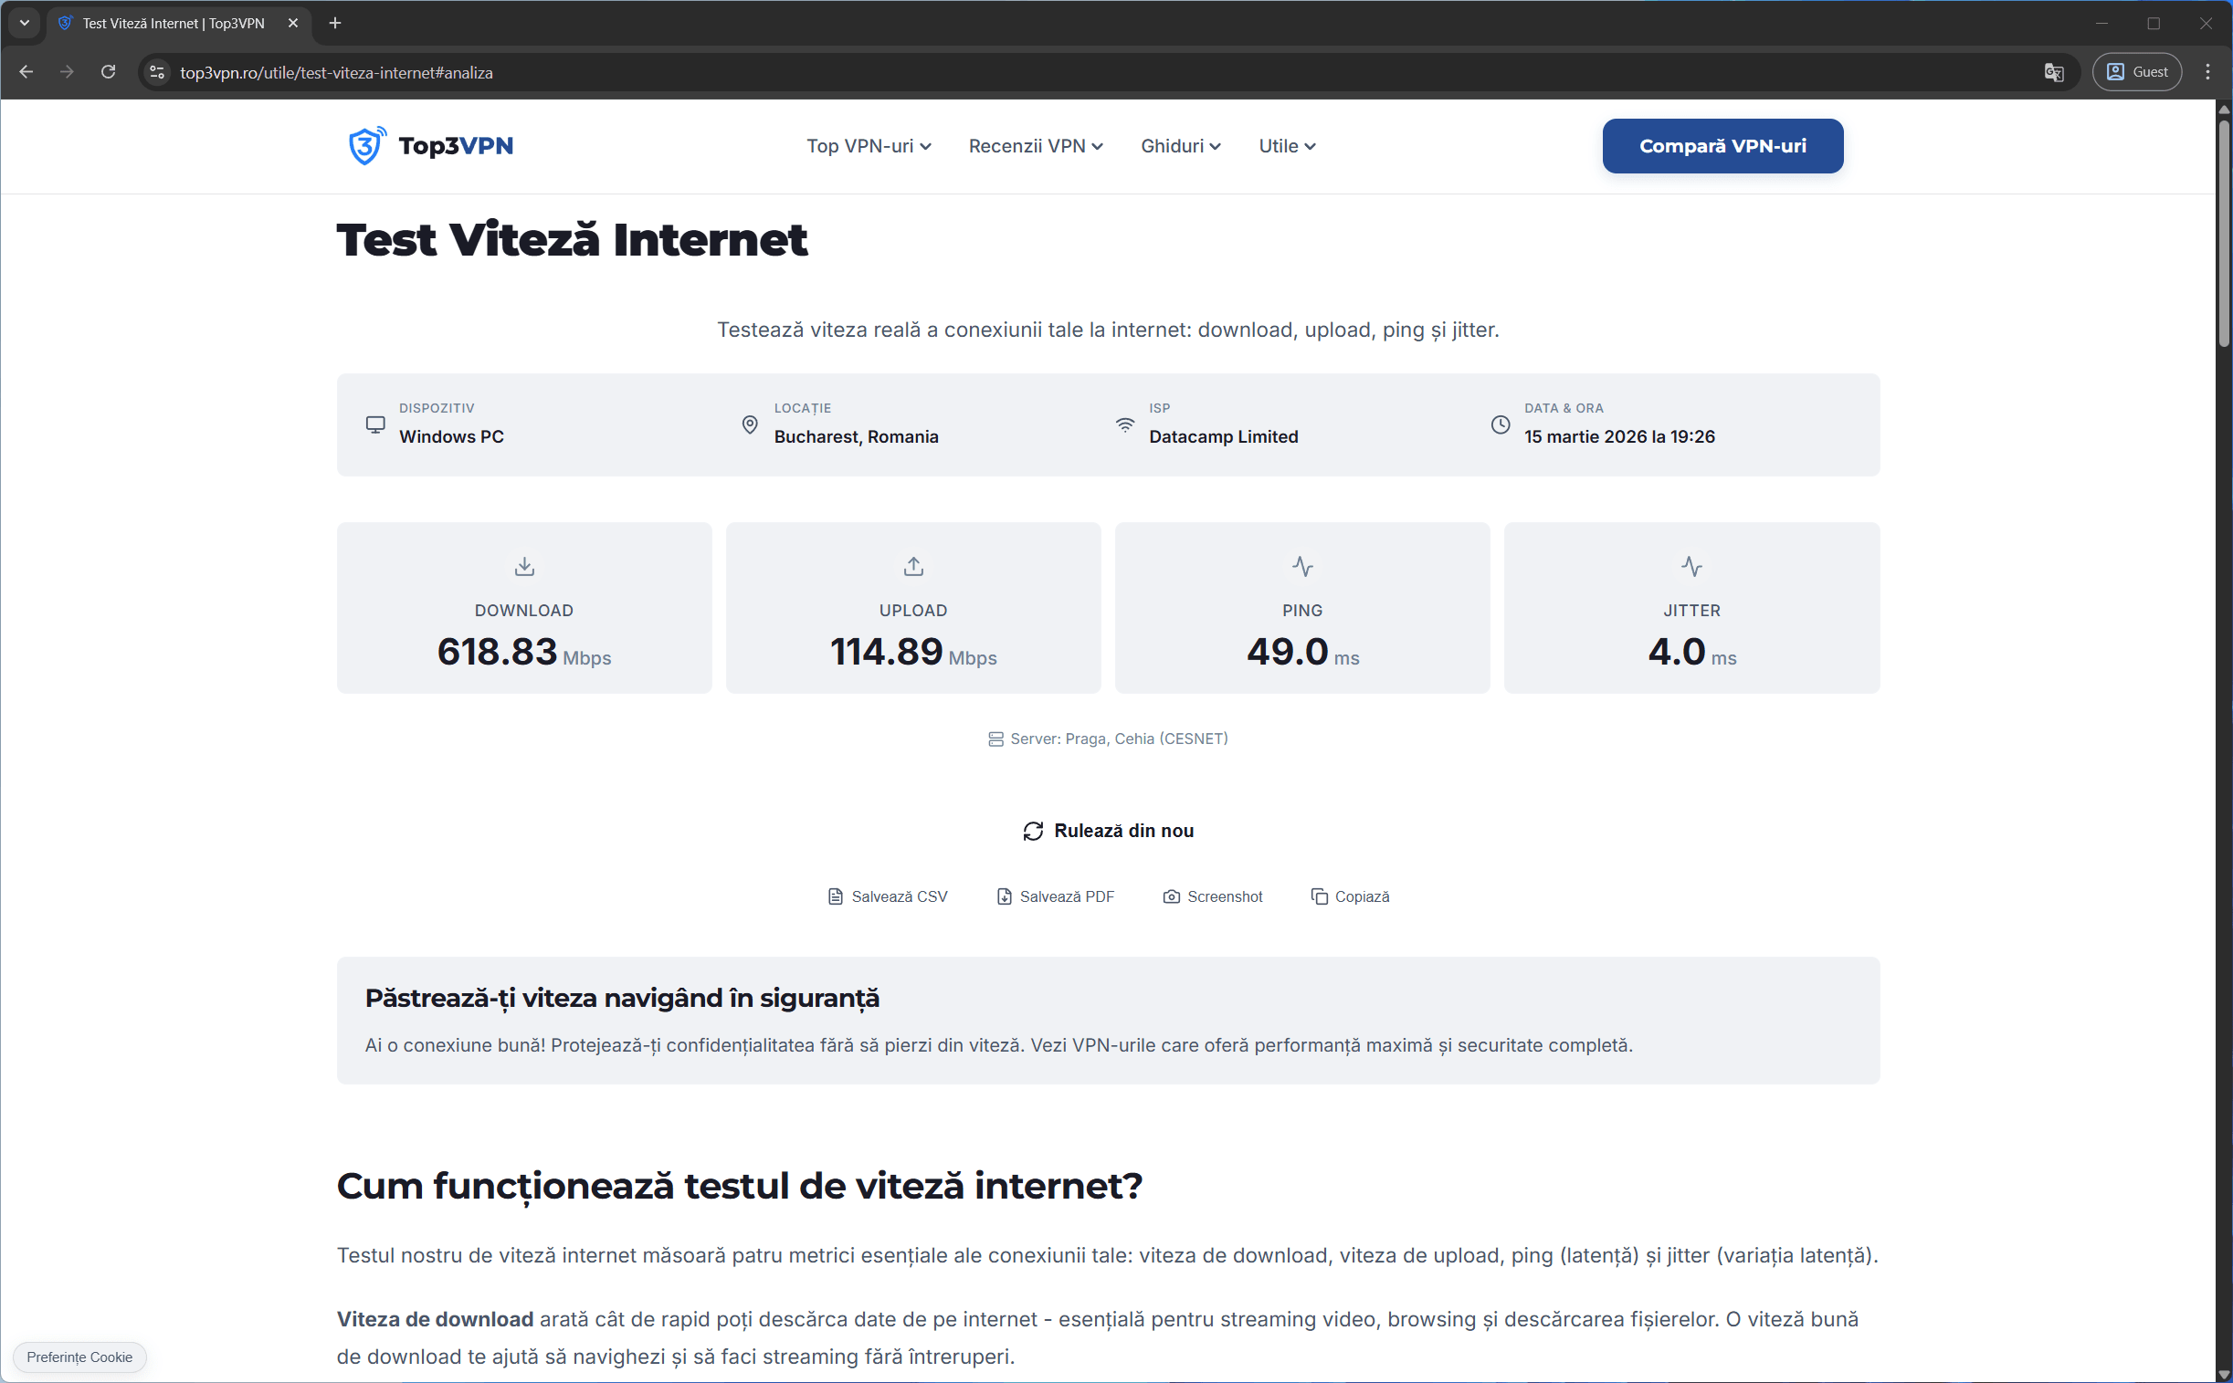
Task: Click the Google Translate icon in address bar
Action: (x=2055, y=71)
